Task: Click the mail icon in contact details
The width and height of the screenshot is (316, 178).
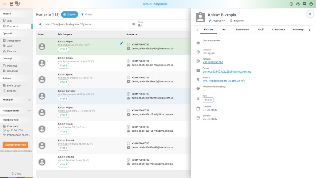Action: [x=198, y=70]
